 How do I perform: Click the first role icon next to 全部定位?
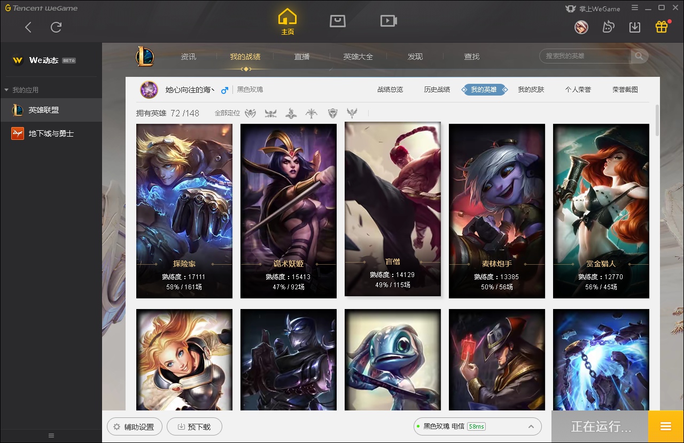click(251, 113)
